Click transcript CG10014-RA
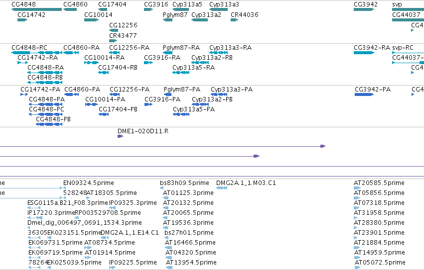 pos(104,58)
